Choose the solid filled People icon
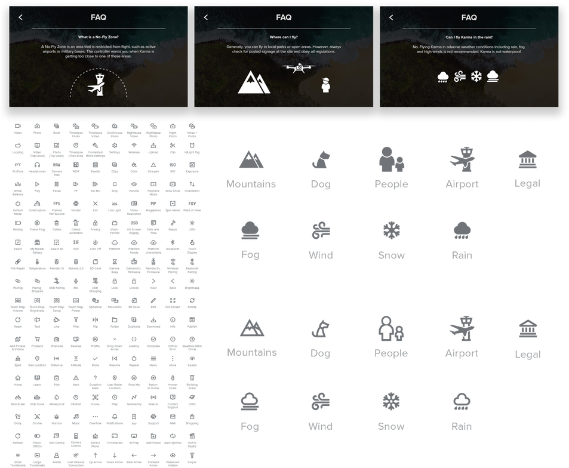Screen dimensions: 569x468 391,159
